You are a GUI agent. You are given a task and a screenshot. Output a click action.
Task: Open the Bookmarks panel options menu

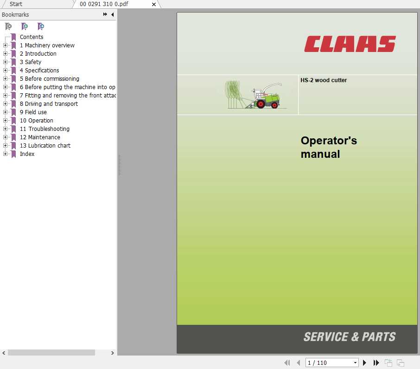click(x=105, y=14)
